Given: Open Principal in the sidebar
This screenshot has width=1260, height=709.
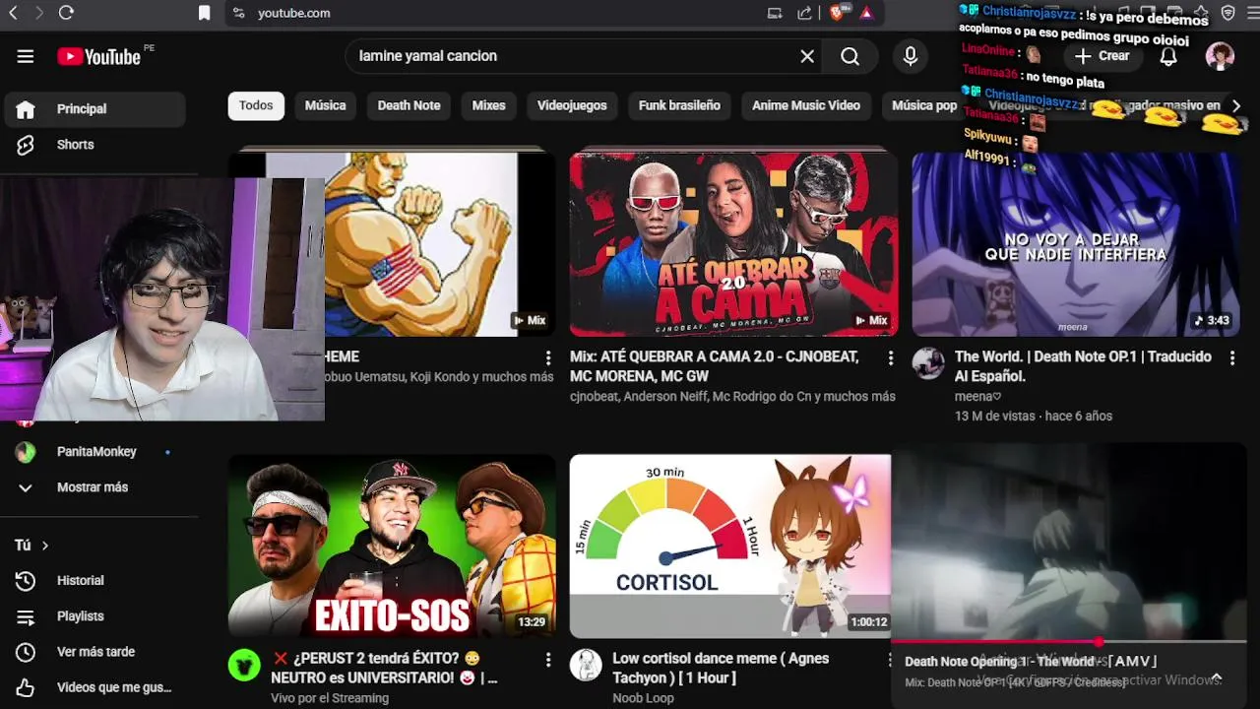Looking at the screenshot, I should tap(94, 109).
